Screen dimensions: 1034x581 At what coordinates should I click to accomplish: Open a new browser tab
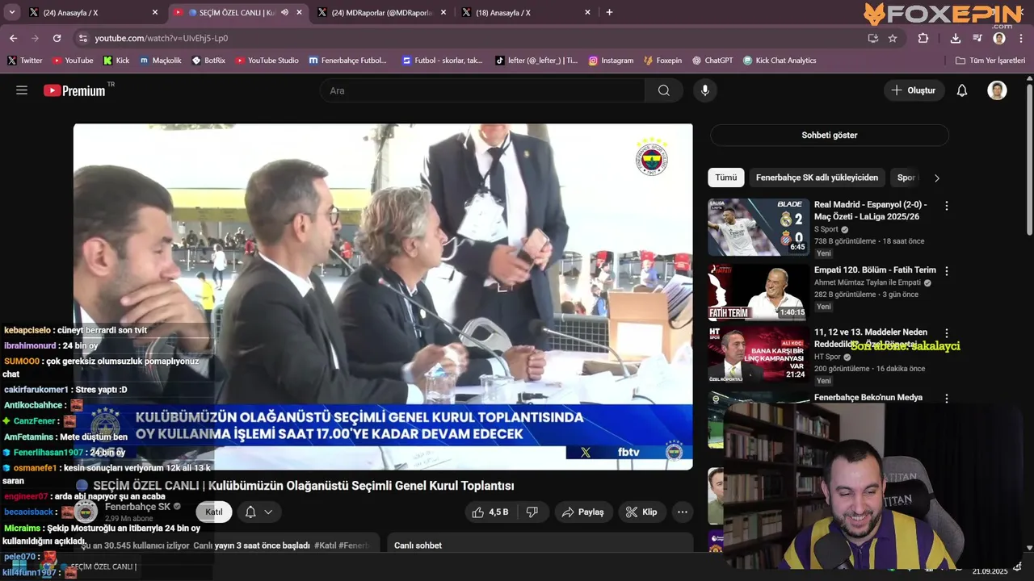coord(609,12)
